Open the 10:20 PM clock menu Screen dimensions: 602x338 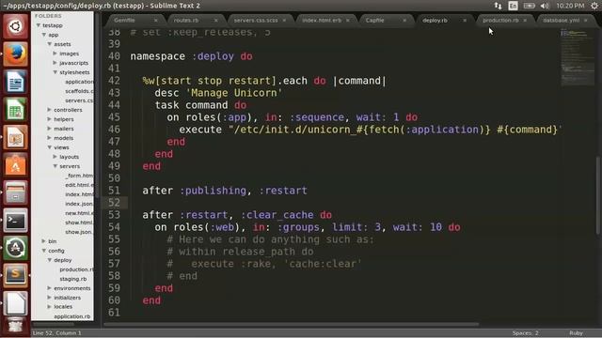point(570,6)
